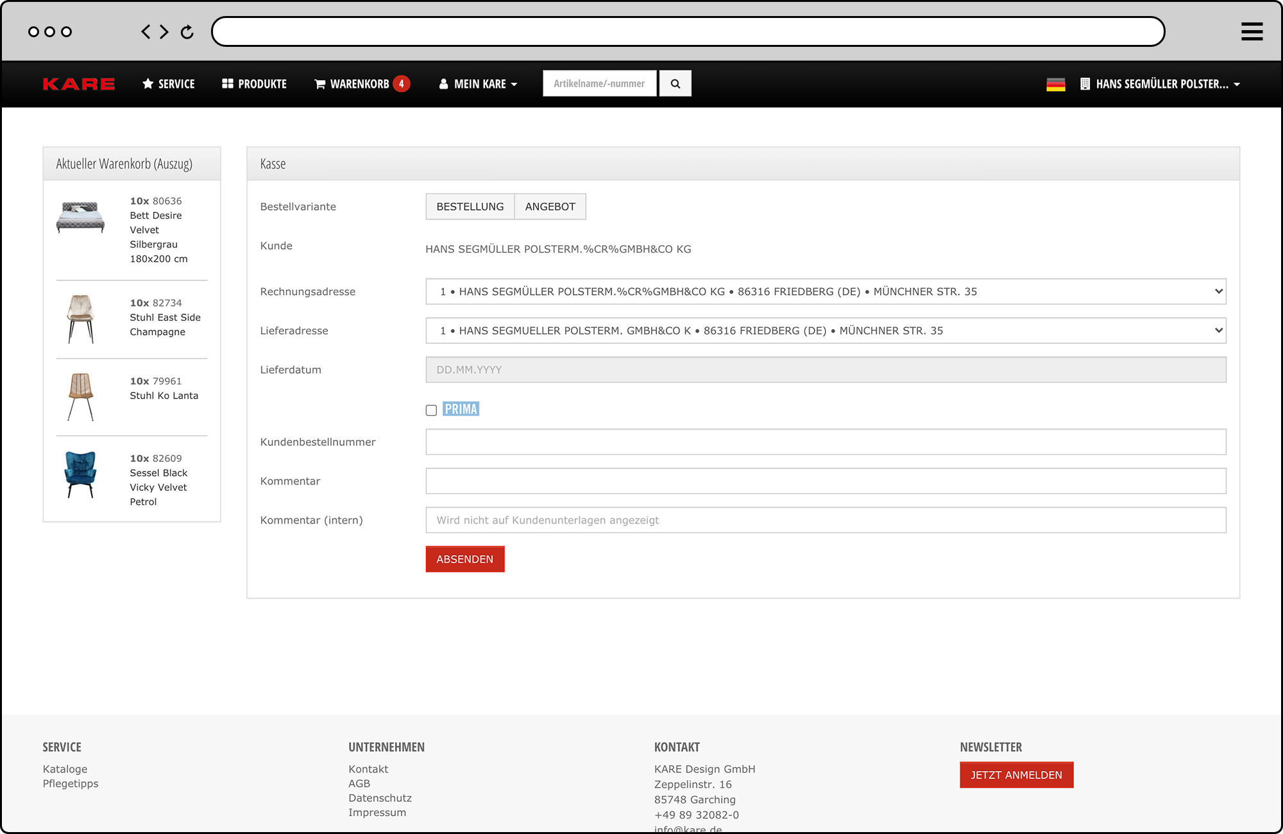
Task: Expand the Hans Segmüller Polster account dropdown
Action: pos(1160,84)
